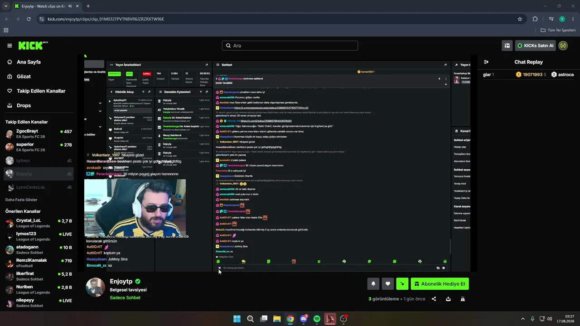Open lymos123 recommended channel

pos(39,236)
